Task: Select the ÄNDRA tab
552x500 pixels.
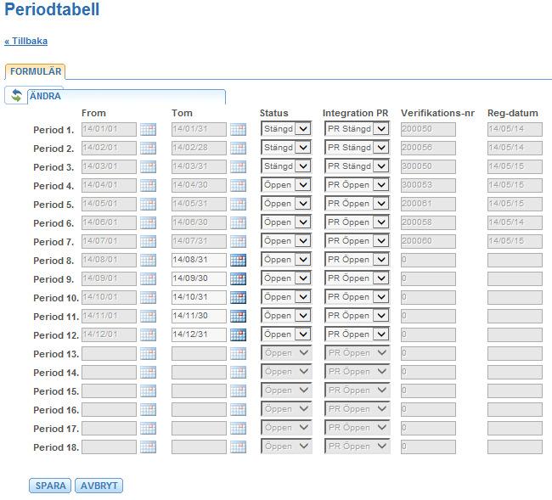Action: point(45,96)
